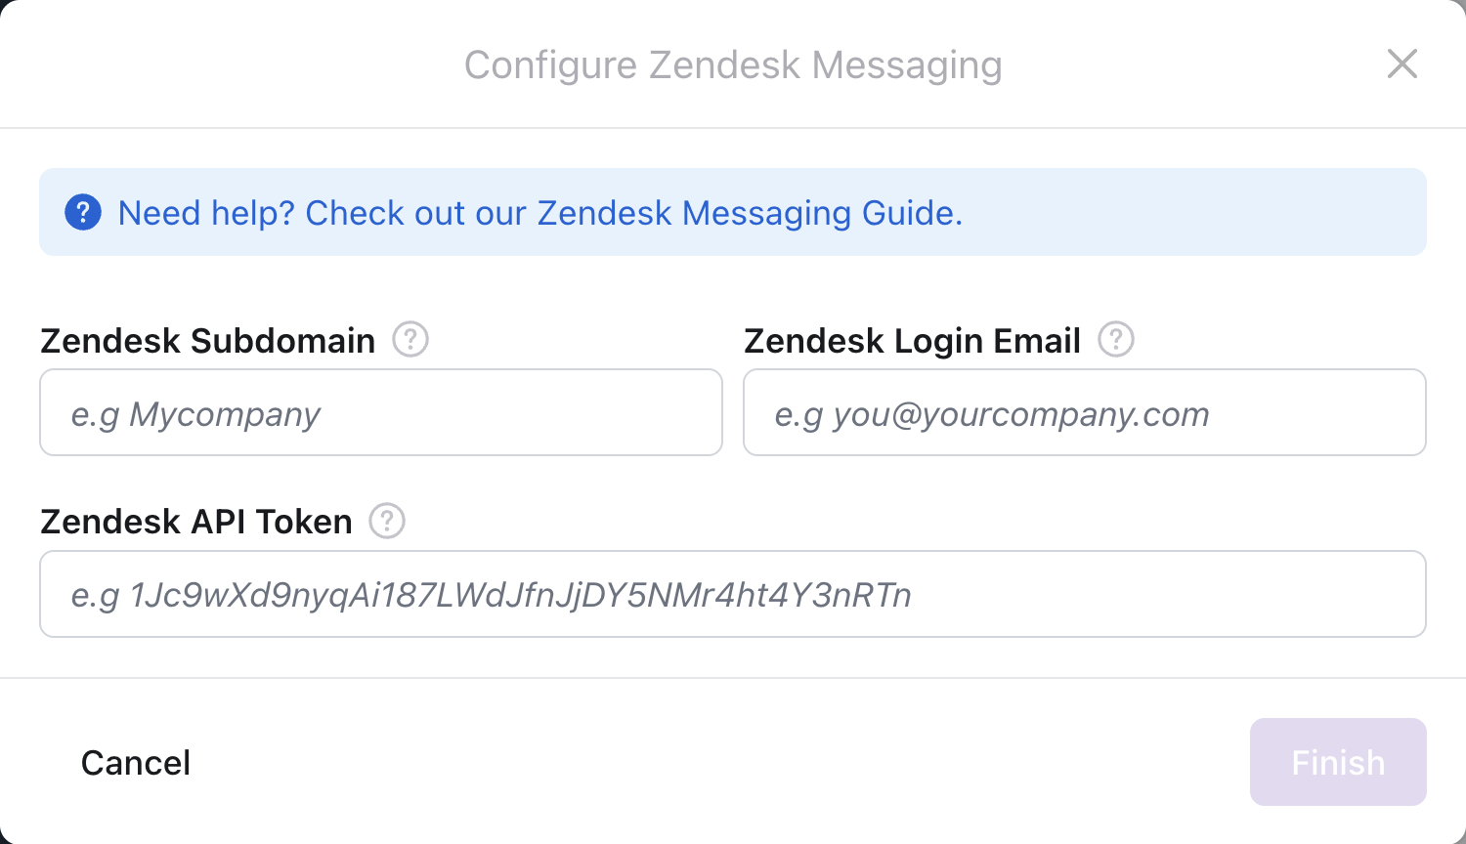The width and height of the screenshot is (1466, 844).
Task: Click the Zendesk Login Email field label
Action: click(x=912, y=341)
